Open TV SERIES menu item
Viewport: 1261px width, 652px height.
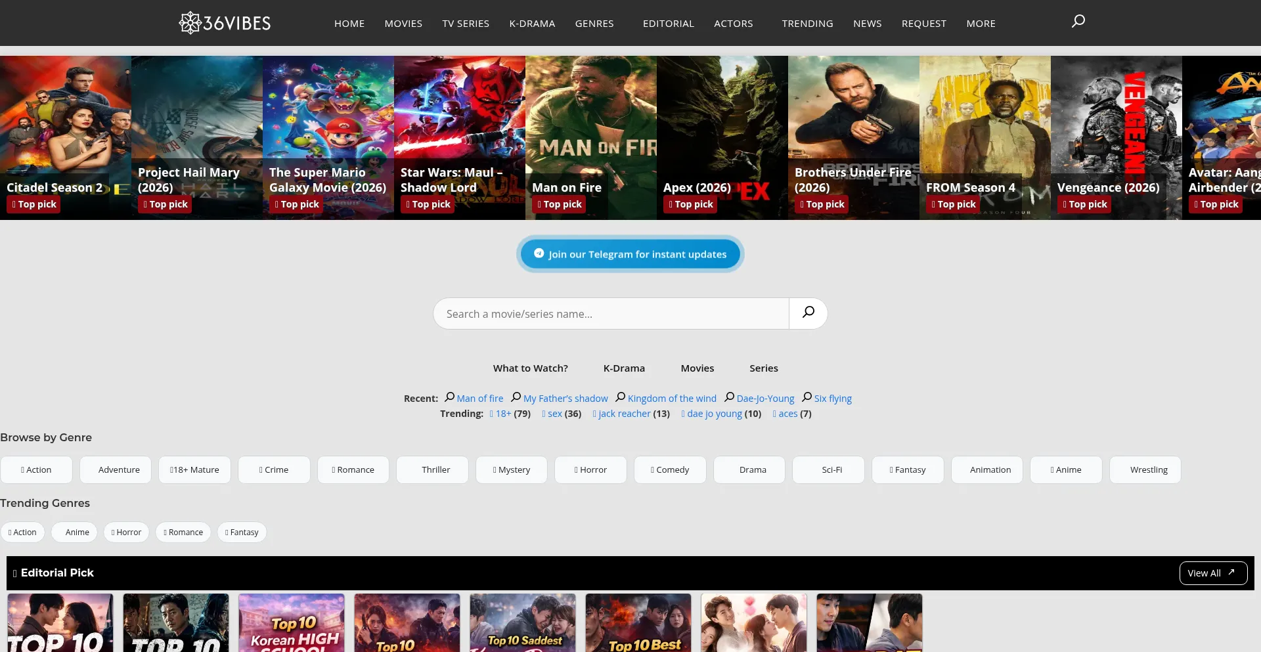point(466,24)
